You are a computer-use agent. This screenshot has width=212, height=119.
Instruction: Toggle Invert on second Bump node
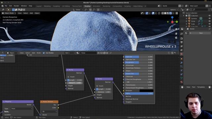click(97, 86)
